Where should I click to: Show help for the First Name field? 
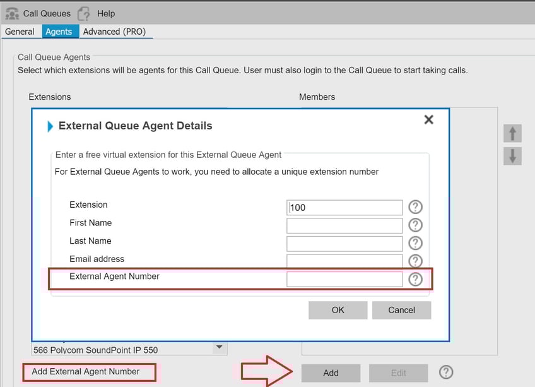click(x=415, y=225)
